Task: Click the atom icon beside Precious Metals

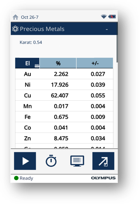Action: click(x=15, y=29)
